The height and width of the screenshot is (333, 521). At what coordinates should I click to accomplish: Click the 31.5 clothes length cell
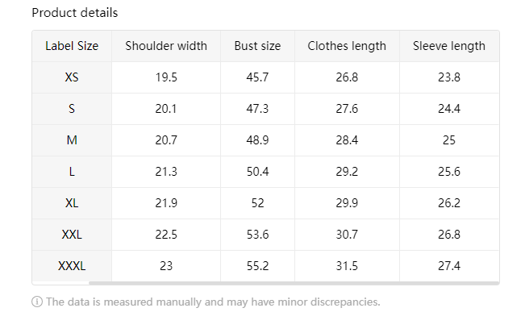(347, 265)
